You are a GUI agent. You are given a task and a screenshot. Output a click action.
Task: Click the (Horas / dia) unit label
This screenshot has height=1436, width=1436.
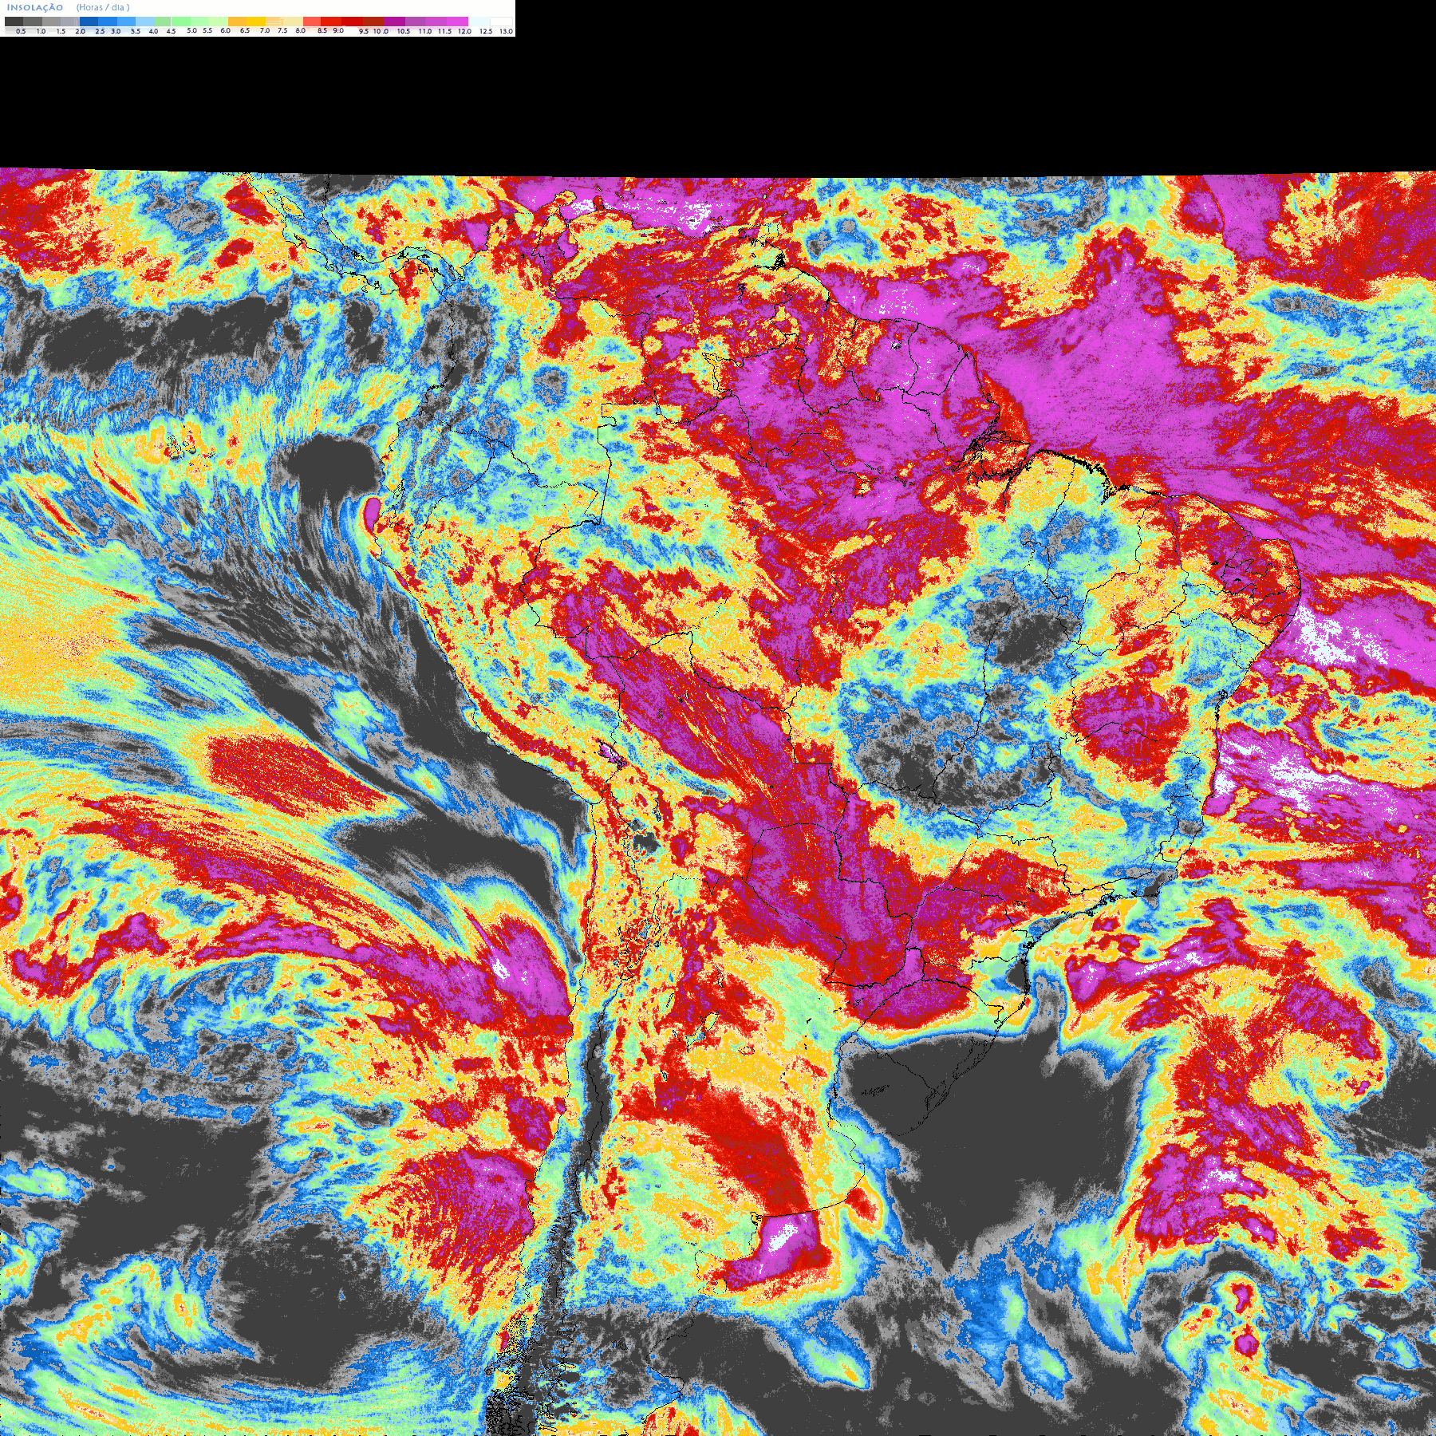[103, 7]
